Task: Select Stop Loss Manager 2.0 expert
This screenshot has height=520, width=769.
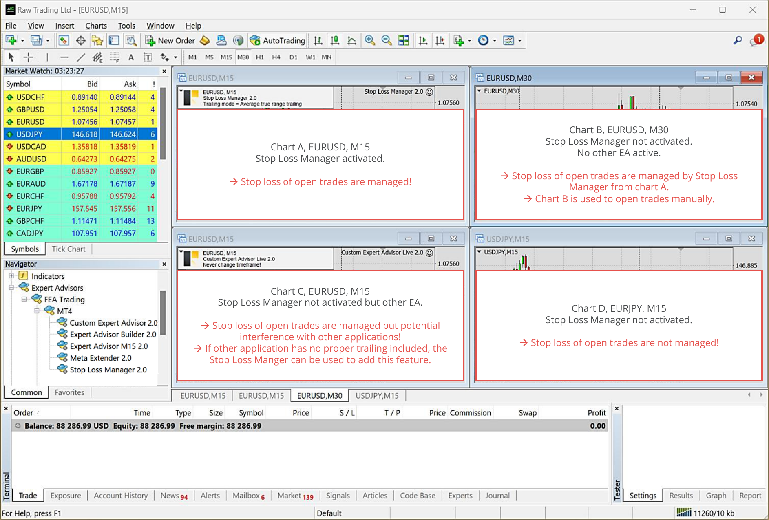Action: tap(108, 370)
